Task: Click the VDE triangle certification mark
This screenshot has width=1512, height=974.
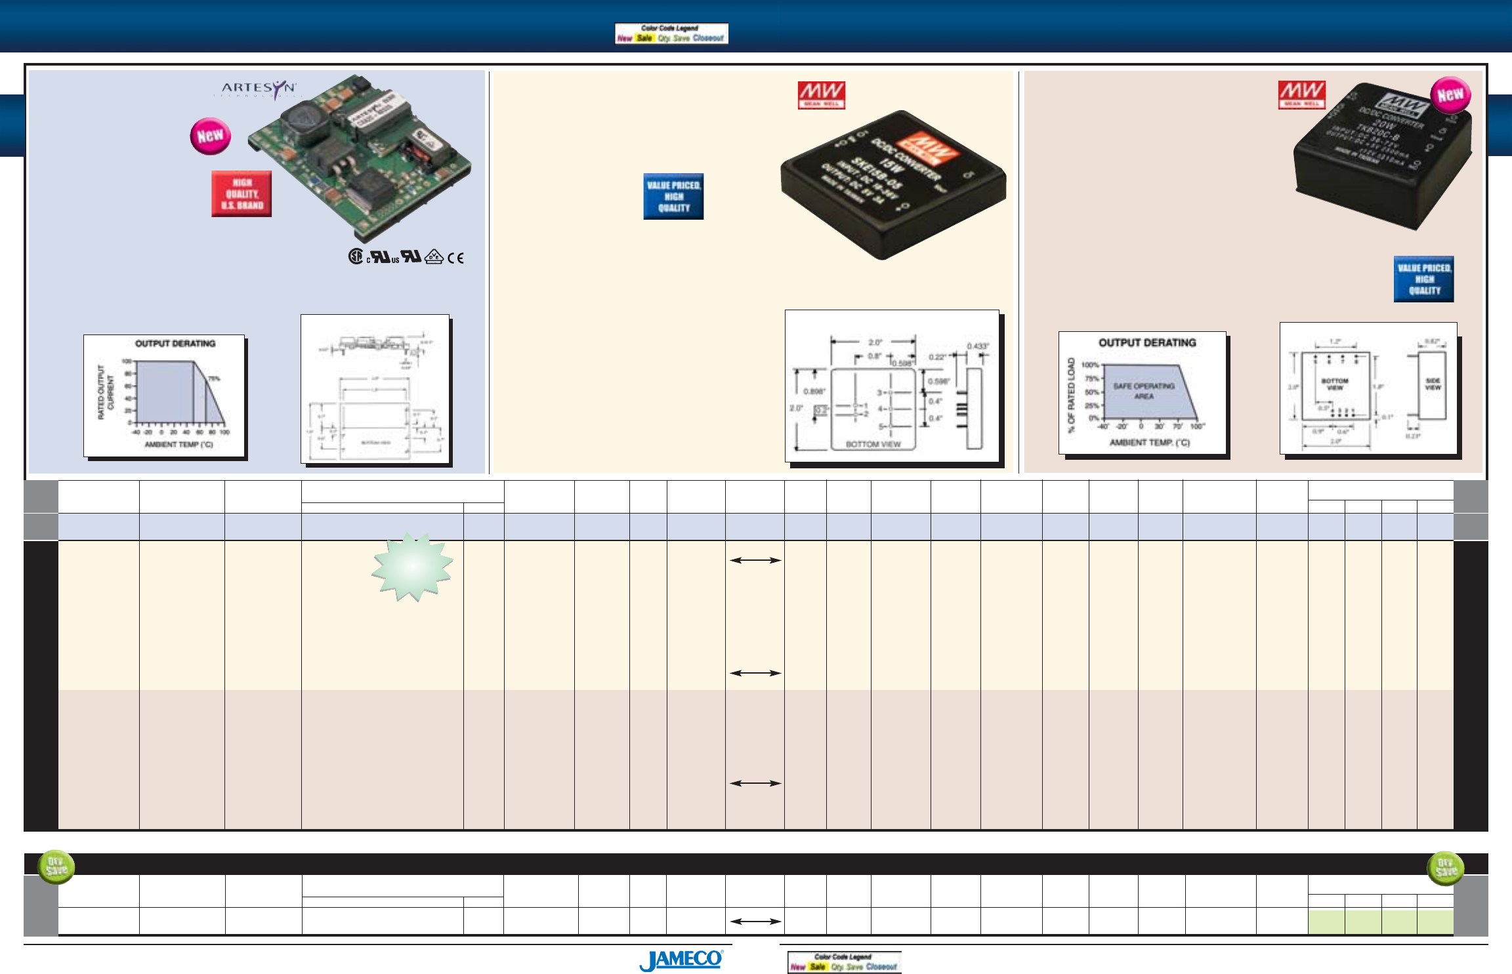Action: point(434,256)
